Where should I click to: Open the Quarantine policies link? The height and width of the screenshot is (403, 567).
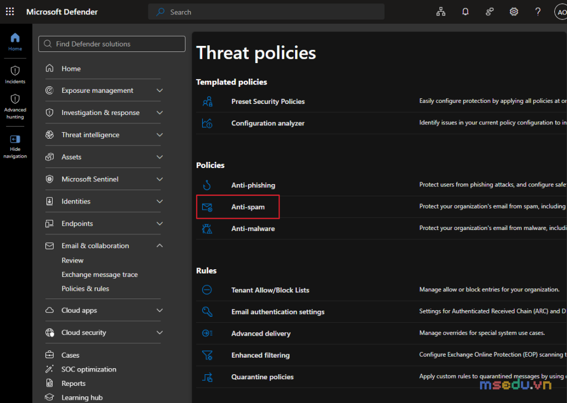coord(262,376)
